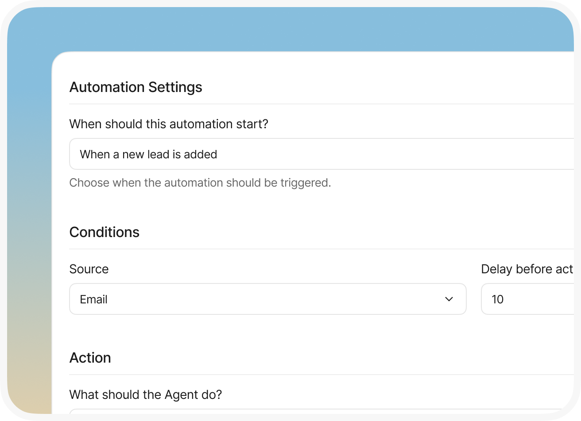Image resolution: width=581 pixels, height=421 pixels.
Task: Click the trigger helper text below the field
Action: (200, 183)
